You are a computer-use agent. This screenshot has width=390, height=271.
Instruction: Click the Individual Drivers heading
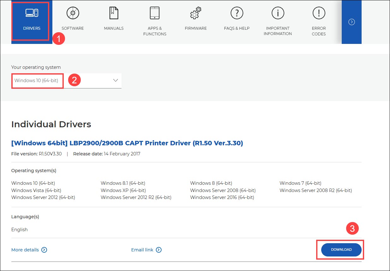pos(51,124)
